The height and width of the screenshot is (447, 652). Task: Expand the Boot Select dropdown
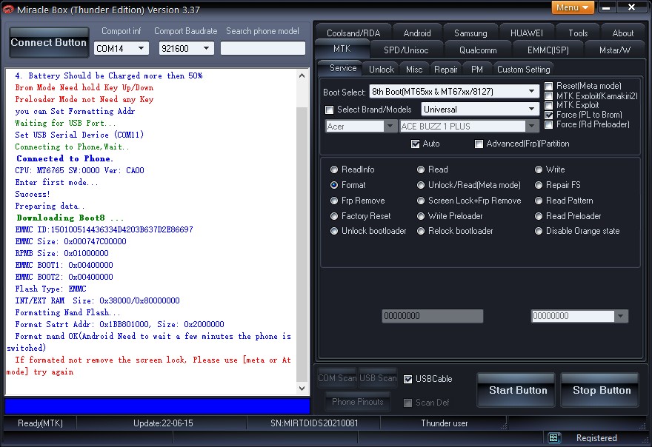[x=531, y=91]
